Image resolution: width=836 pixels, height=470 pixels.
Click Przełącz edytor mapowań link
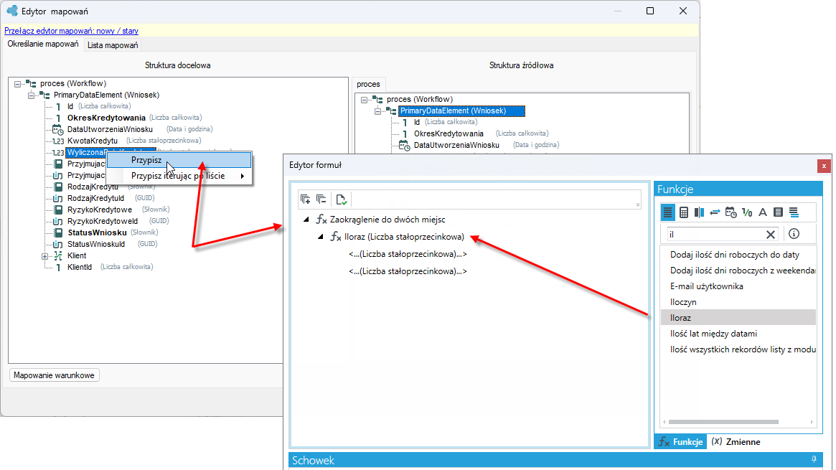click(x=72, y=31)
